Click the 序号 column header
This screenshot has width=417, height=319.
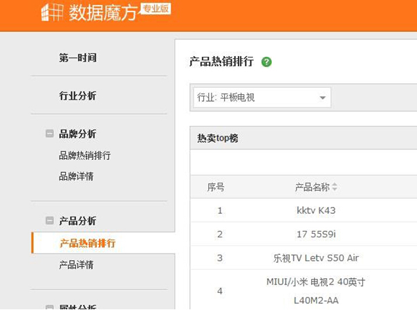[x=216, y=187]
